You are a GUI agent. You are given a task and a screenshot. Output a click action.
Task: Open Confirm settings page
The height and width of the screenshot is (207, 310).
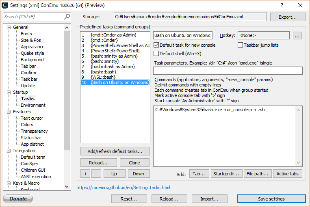[x=28, y=73]
